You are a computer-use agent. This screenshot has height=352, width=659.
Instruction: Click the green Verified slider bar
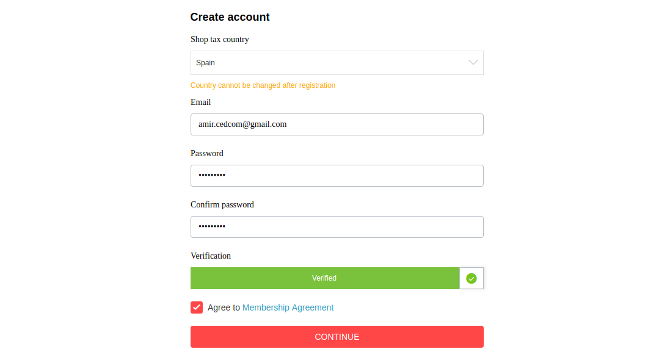[325, 278]
